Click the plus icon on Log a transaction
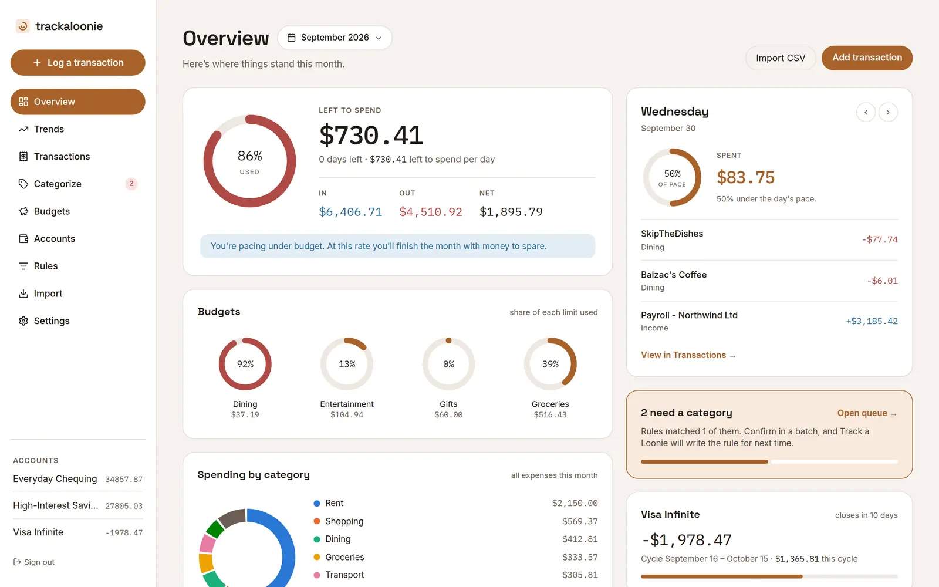This screenshot has width=939, height=587. [x=37, y=63]
